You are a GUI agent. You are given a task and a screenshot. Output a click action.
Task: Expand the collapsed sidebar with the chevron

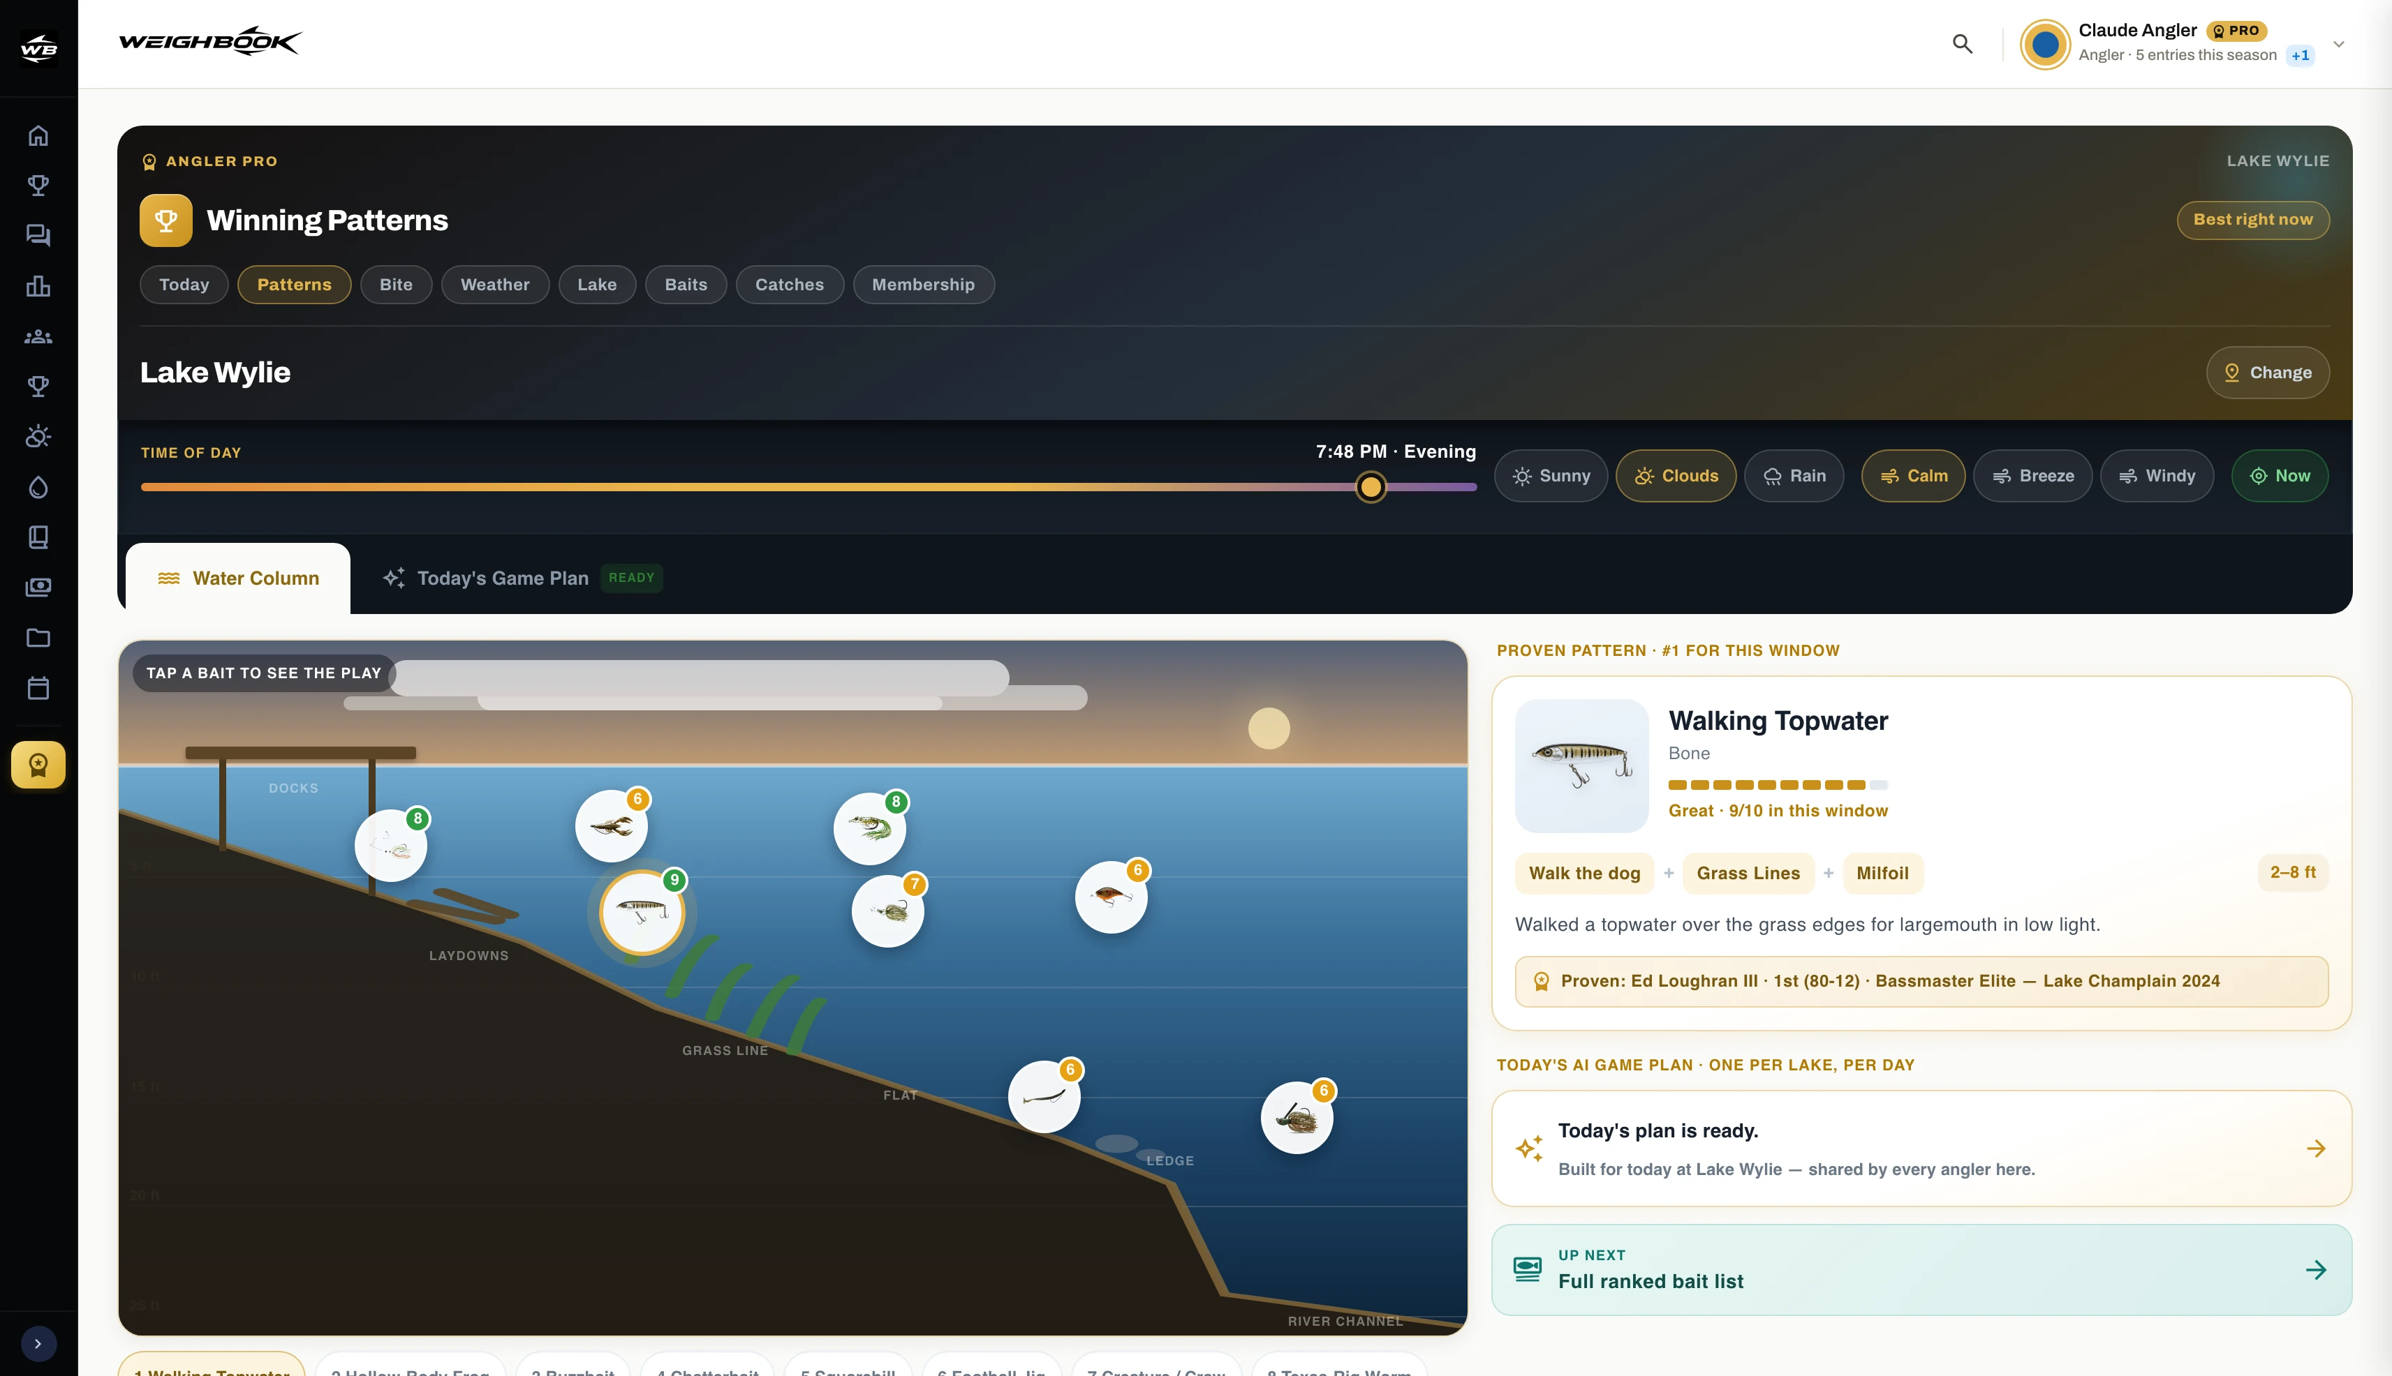[38, 1344]
